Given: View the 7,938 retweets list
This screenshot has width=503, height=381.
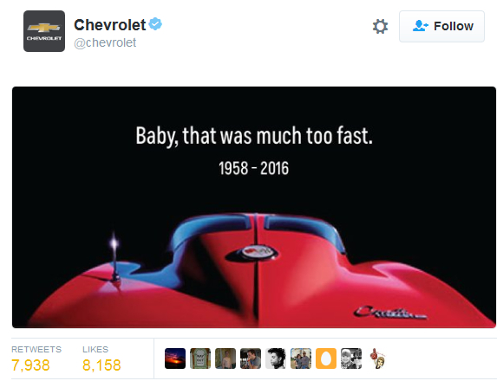Looking at the screenshot, I should tap(30, 365).
